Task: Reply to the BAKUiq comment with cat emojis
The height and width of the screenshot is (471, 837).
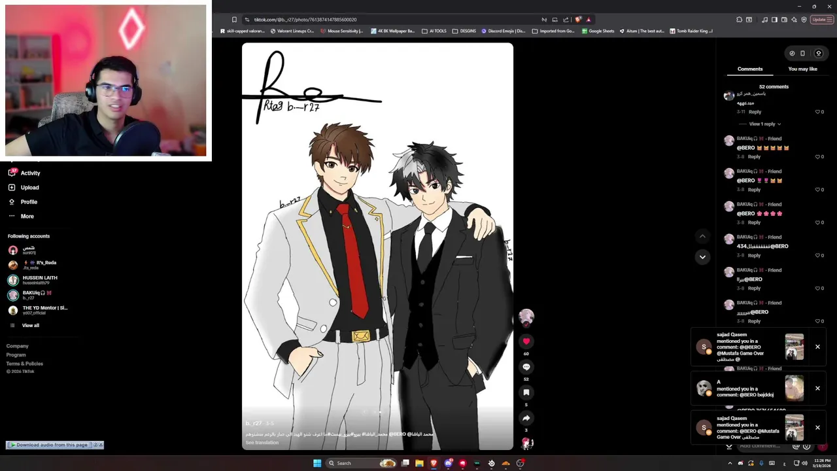Action: 754,157
